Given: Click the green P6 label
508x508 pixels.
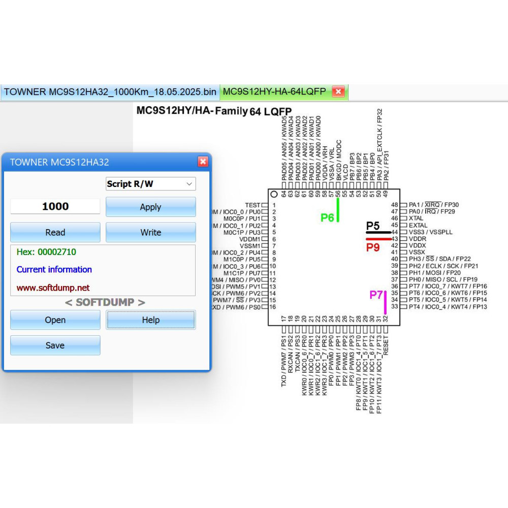Looking at the screenshot, I should click(x=327, y=218).
